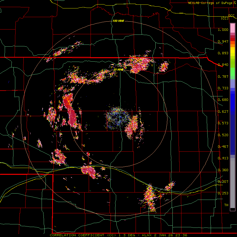This screenshot has height=237, width=237.
Task: Click the 50 NMI range ring label
Action: 118,70
